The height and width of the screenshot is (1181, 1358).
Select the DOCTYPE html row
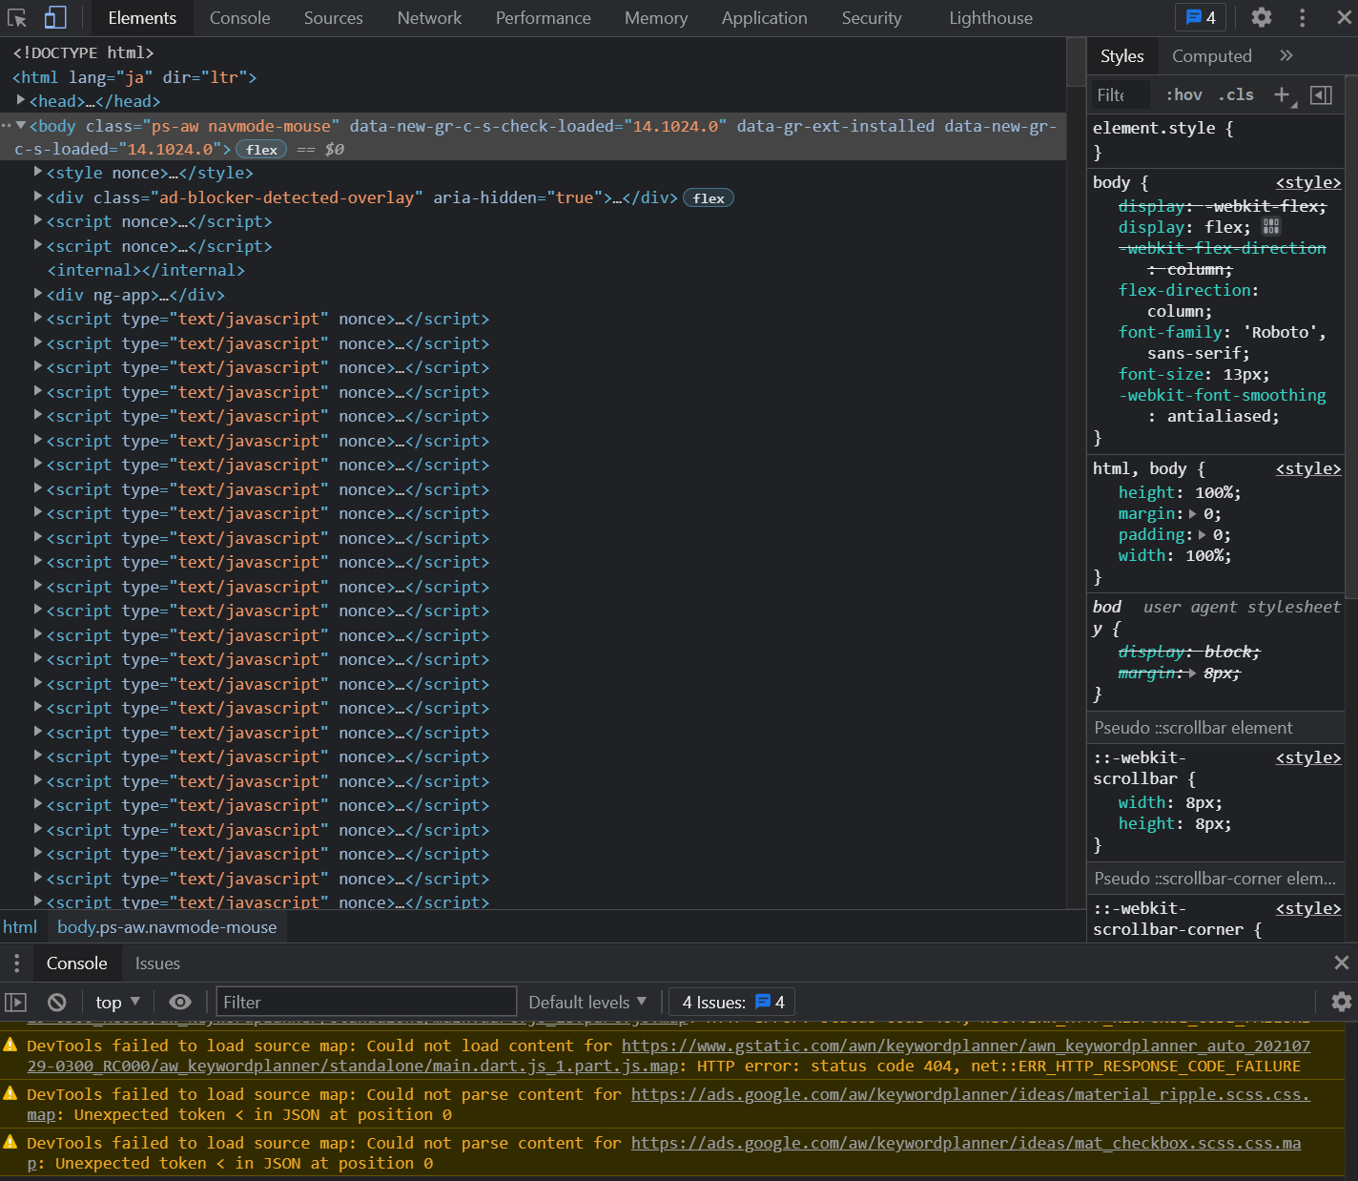(x=83, y=52)
